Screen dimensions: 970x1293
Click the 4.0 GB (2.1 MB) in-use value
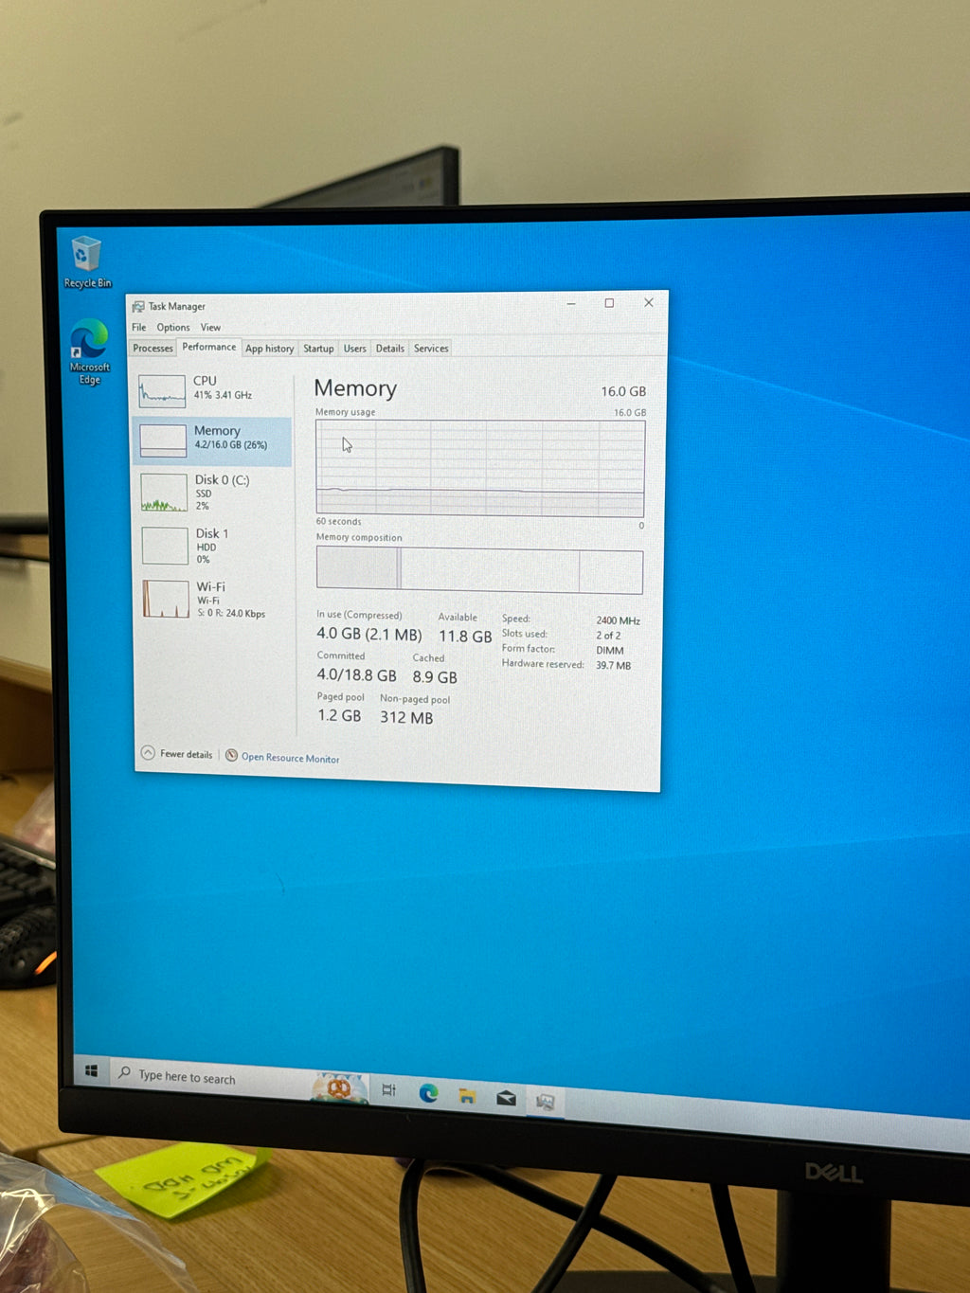point(369,634)
